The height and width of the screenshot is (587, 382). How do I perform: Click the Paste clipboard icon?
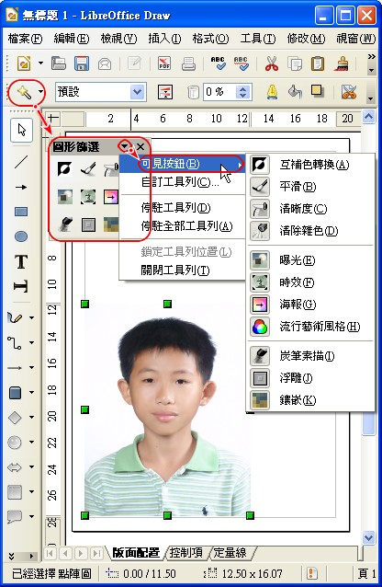pyautogui.click(x=318, y=63)
